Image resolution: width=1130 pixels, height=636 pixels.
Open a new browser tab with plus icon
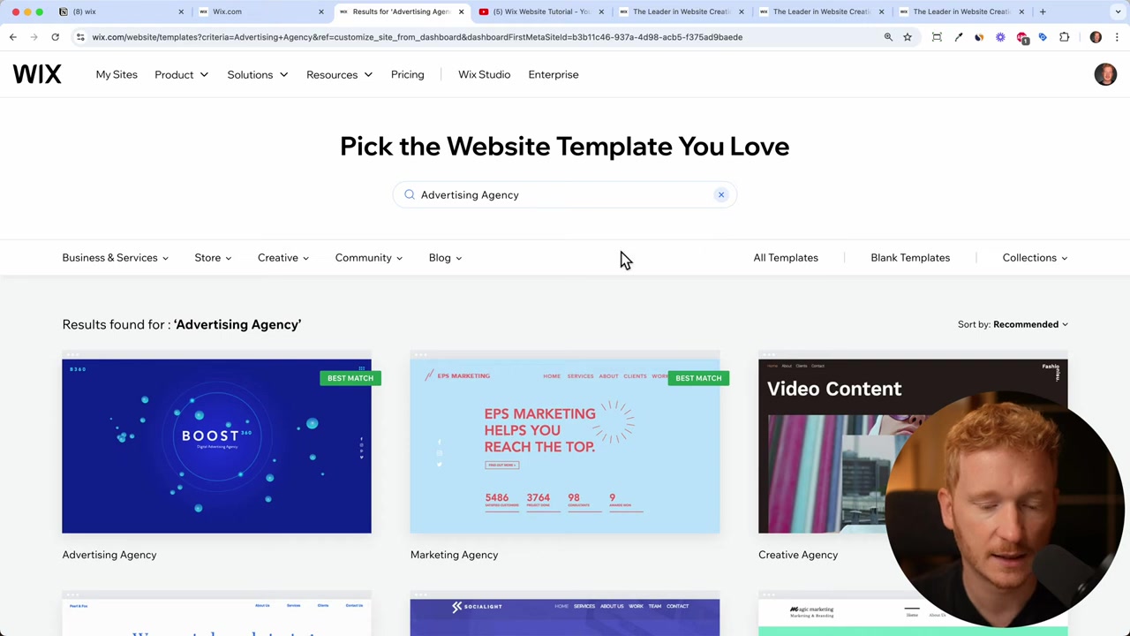[x=1043, y=11]
